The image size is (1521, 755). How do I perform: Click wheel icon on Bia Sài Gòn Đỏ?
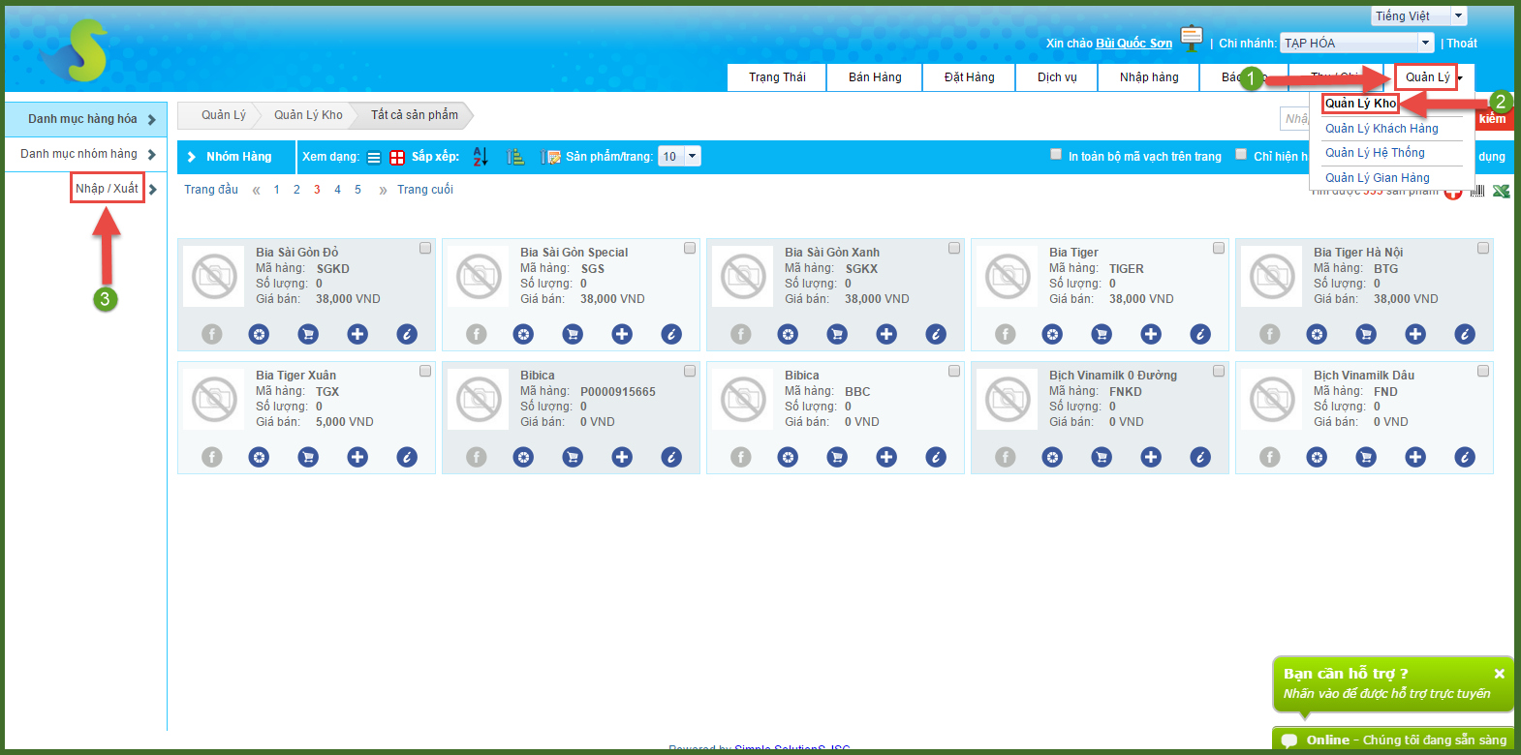tap(259, 334)
